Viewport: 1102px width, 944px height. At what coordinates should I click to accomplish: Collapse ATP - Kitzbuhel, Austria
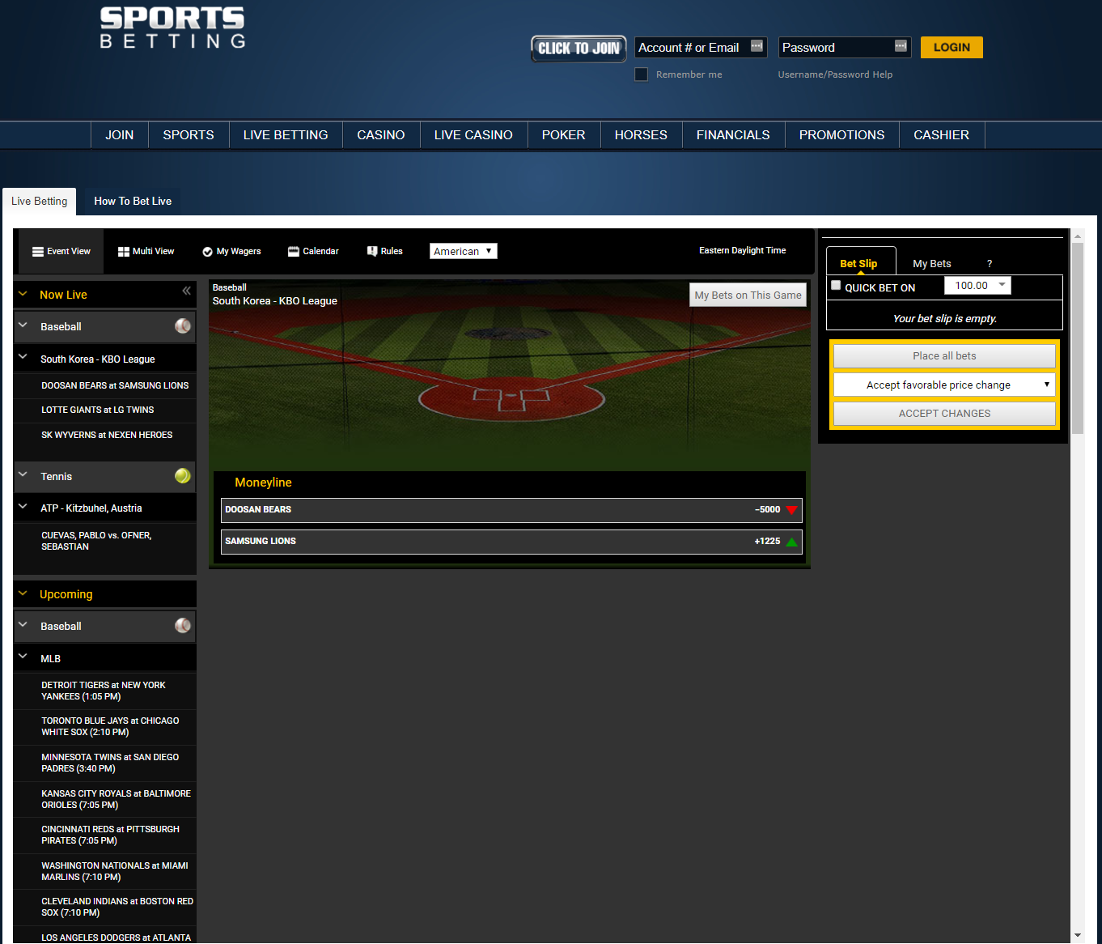[x=23, y=506]
